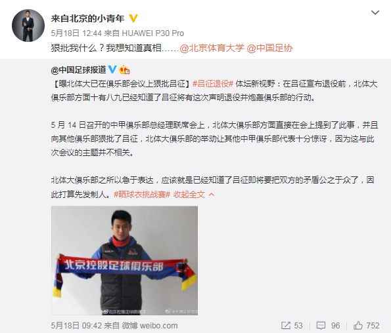Open the 微博 weibo.com source link
Screen dimensions: 391x333
pos(150,326)
